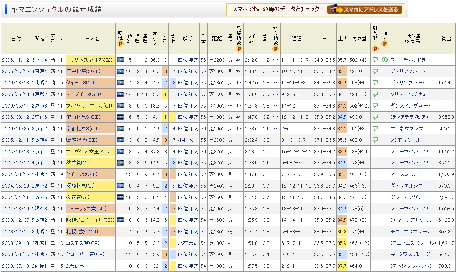Click premium P icon under タイム指数 header
This screenshot has height=272, width=456.
275,49
